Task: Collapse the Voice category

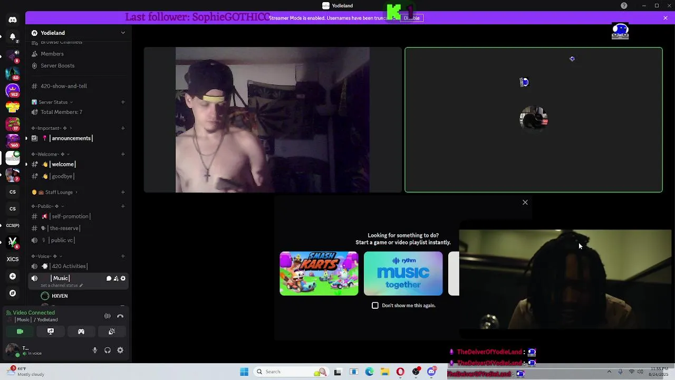Action: tap(47, 256)
